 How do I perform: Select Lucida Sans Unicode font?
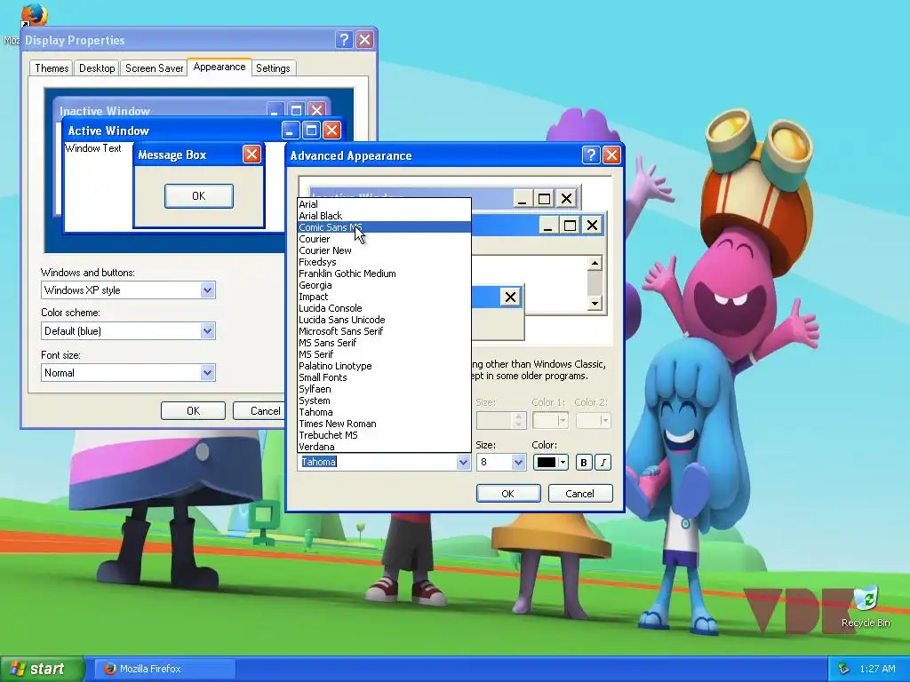(x=384, y=320)
